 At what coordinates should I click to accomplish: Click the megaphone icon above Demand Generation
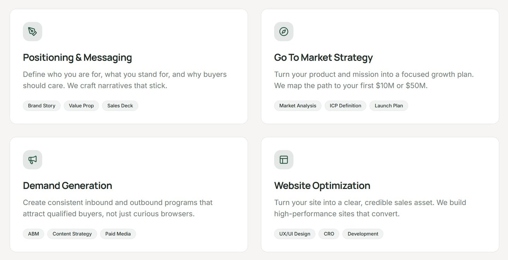point(32,160)
